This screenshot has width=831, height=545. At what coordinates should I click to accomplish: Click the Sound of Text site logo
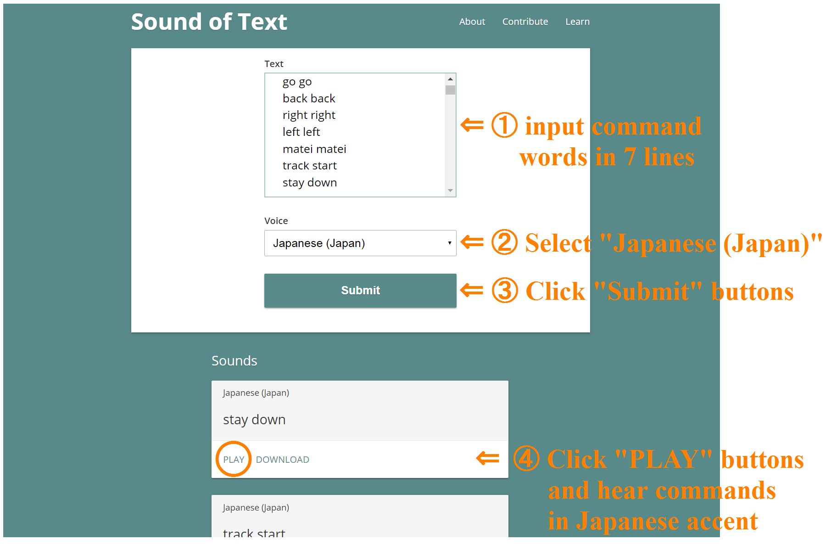(209, 21)
